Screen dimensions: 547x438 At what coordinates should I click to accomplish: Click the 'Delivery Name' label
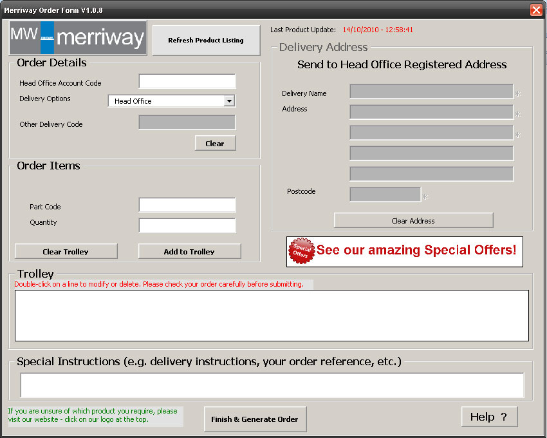pos(304,93)
